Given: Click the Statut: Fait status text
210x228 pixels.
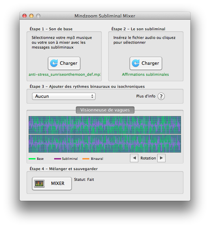Looking at the screenshot, I should pyautogui.click(x=84, y=179).
